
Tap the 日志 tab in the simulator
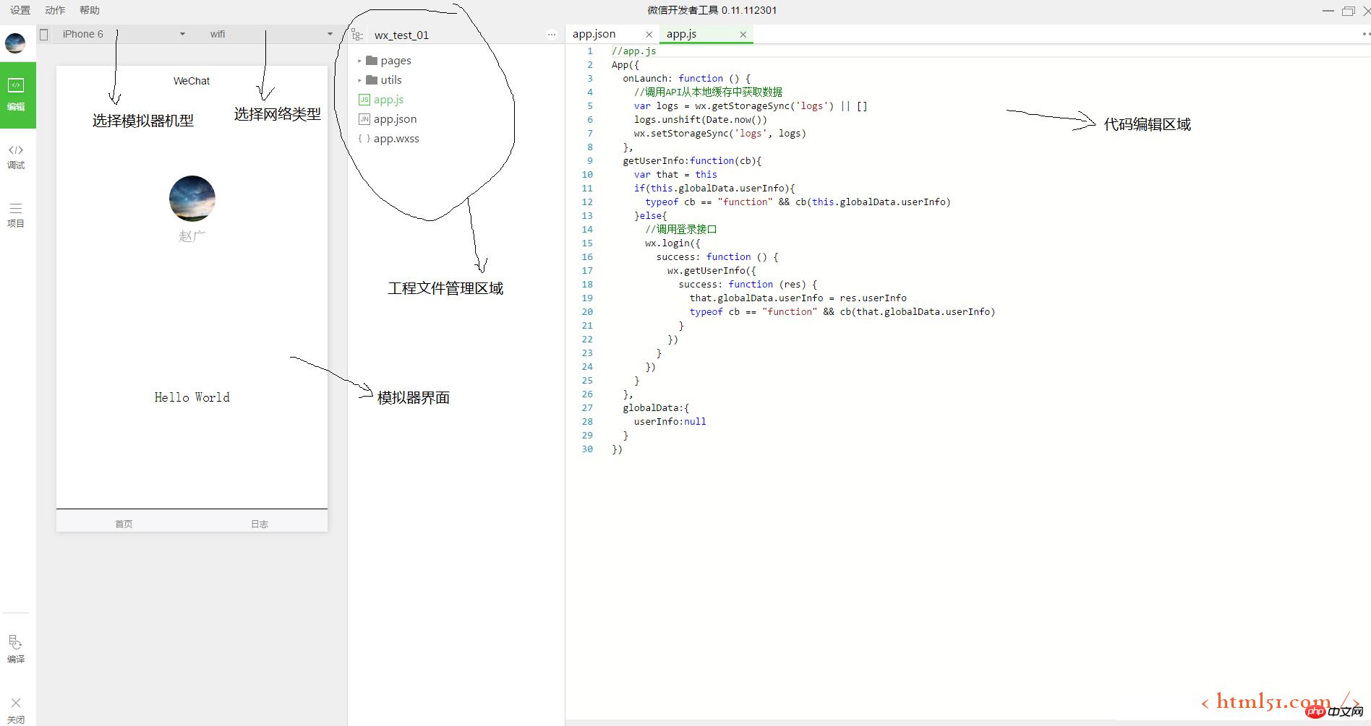point(260,524)
